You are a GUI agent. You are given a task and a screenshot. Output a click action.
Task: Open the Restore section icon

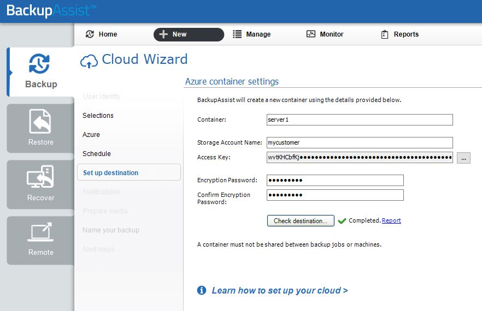(x=40, y=121)
